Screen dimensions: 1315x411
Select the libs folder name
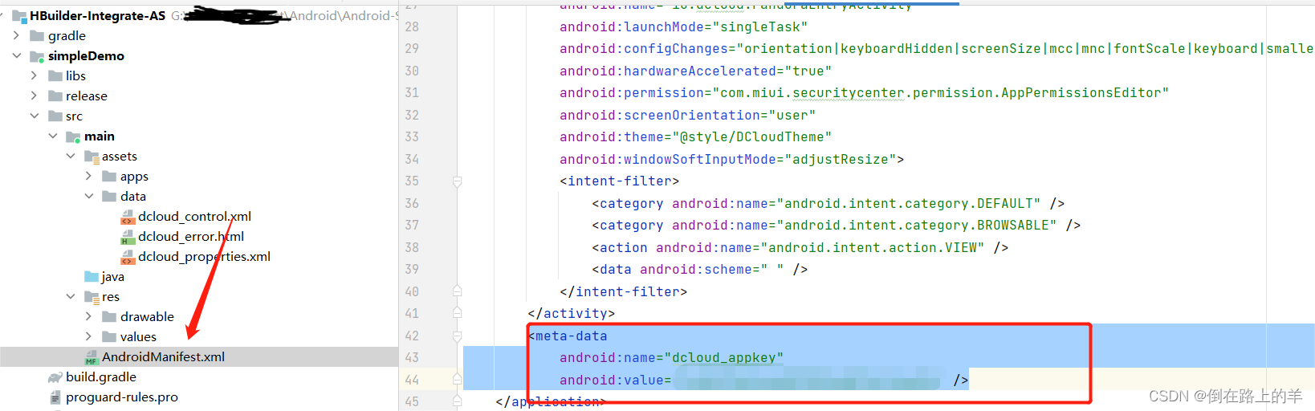coord(75,75)
